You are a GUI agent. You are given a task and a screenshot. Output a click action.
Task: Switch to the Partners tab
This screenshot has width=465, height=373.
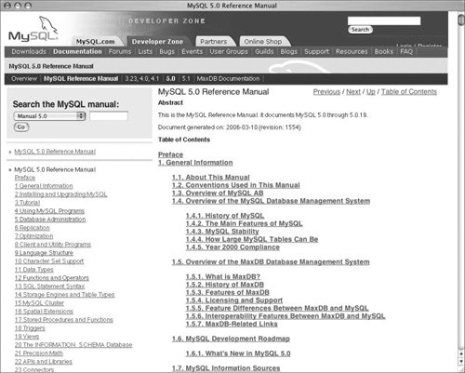click(x=214, y=42)
